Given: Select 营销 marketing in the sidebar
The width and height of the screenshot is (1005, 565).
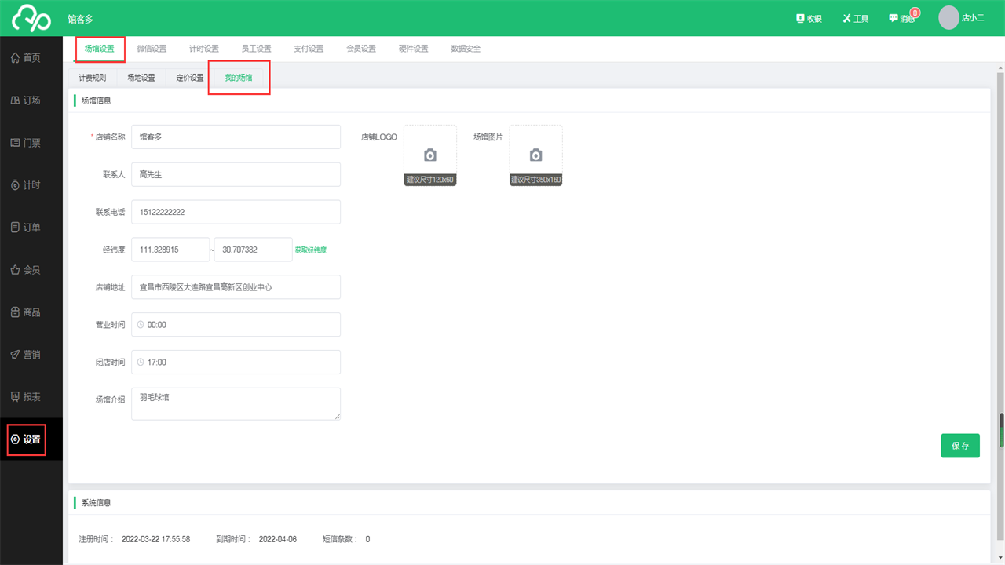Looking at the screenshot, I should [31, 355].
